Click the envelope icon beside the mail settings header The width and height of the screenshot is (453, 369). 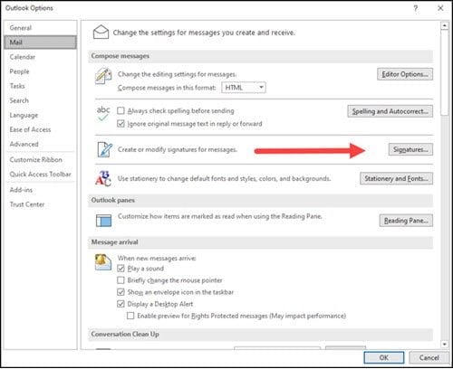coord(101,32)
